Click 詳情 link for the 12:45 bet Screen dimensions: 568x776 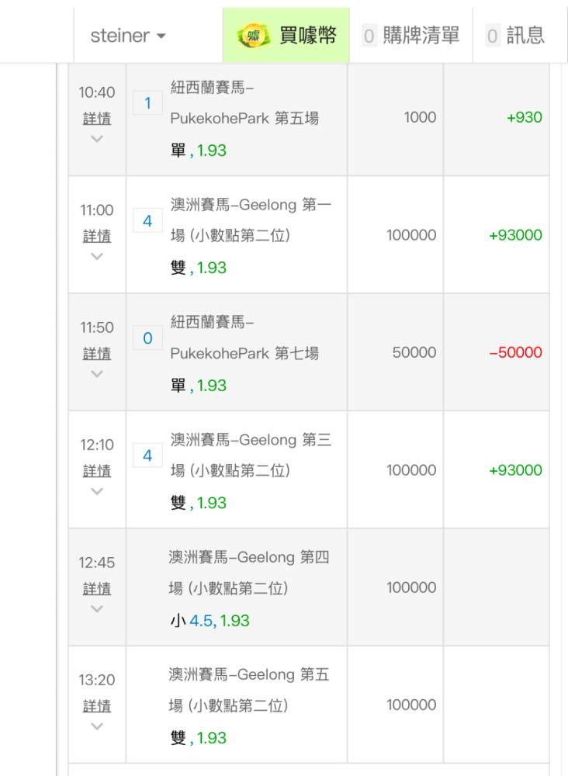click(x=96, y=588)
